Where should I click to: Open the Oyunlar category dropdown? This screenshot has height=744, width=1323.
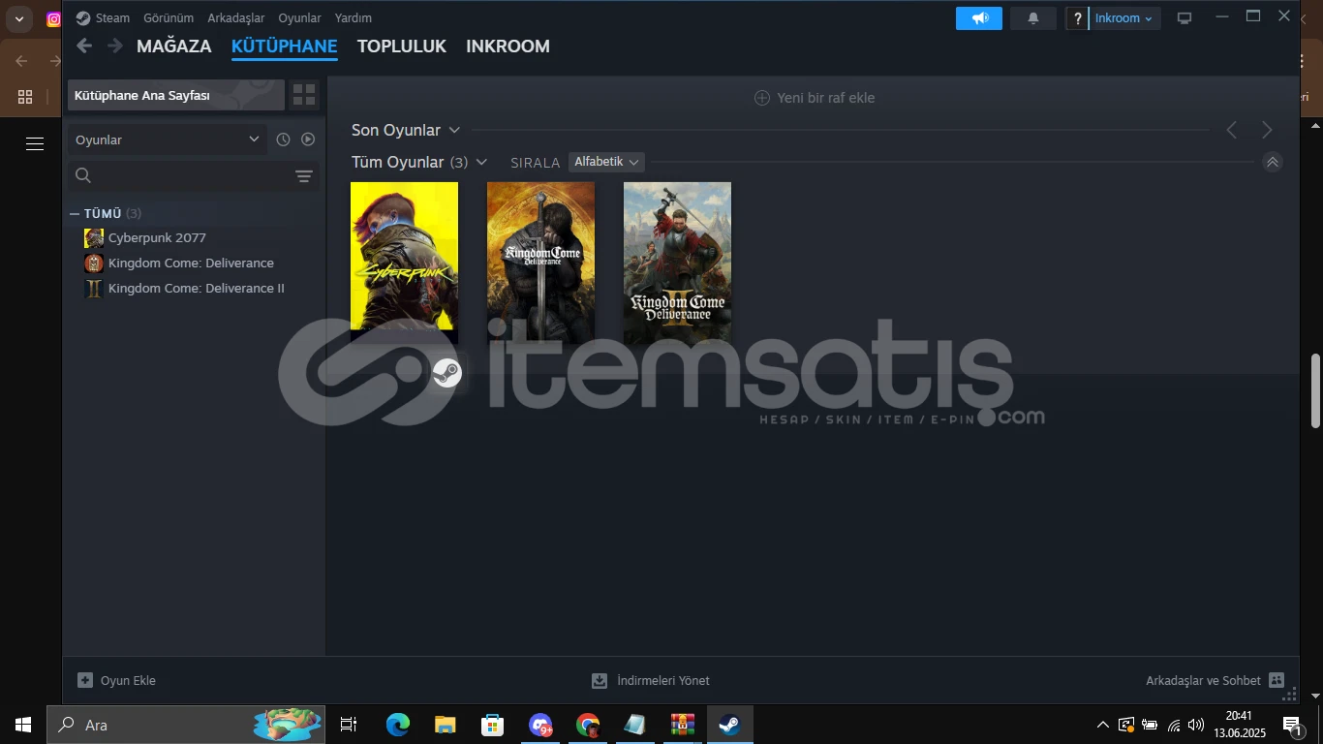169,139
